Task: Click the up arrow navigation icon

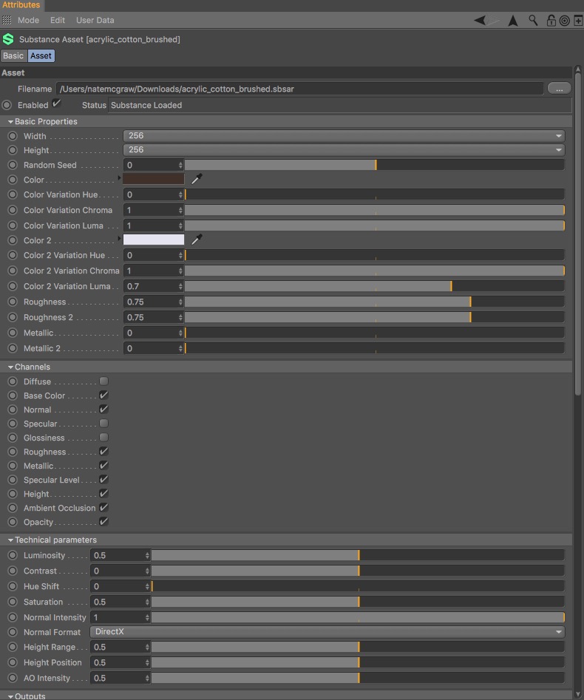Action: tap(513, 21)
